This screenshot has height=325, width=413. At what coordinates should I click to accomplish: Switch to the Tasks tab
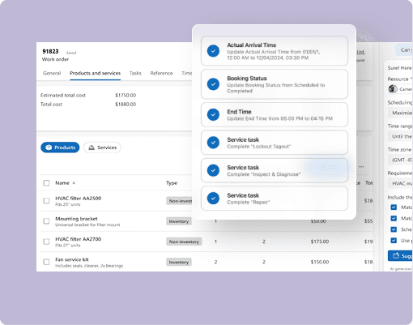(135, 73)
